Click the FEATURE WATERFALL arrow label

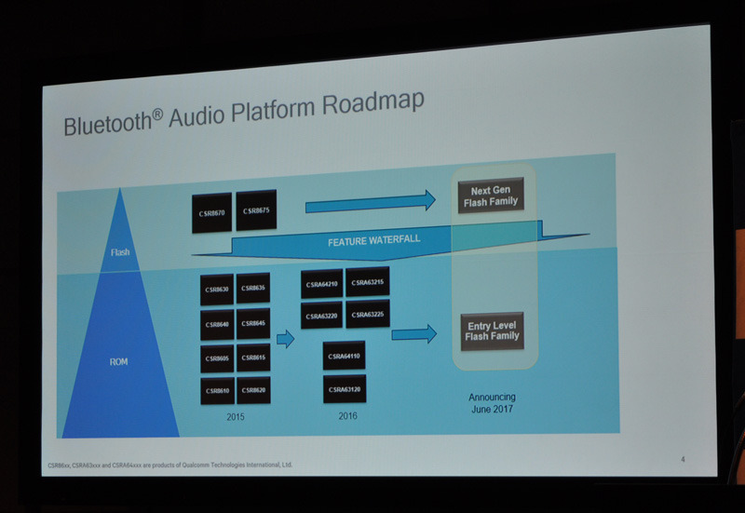374,240
